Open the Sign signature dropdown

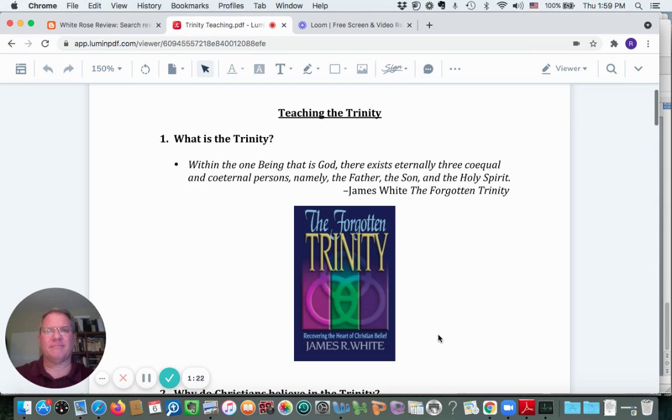(395, 69)
